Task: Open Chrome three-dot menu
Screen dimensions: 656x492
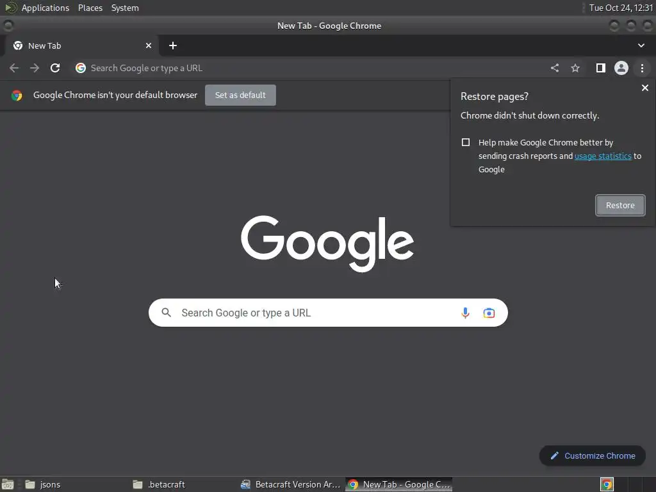Action: (x=642, y=68)
